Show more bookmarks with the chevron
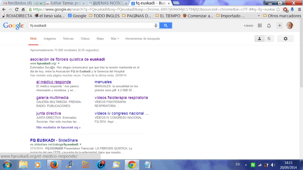 259,16
